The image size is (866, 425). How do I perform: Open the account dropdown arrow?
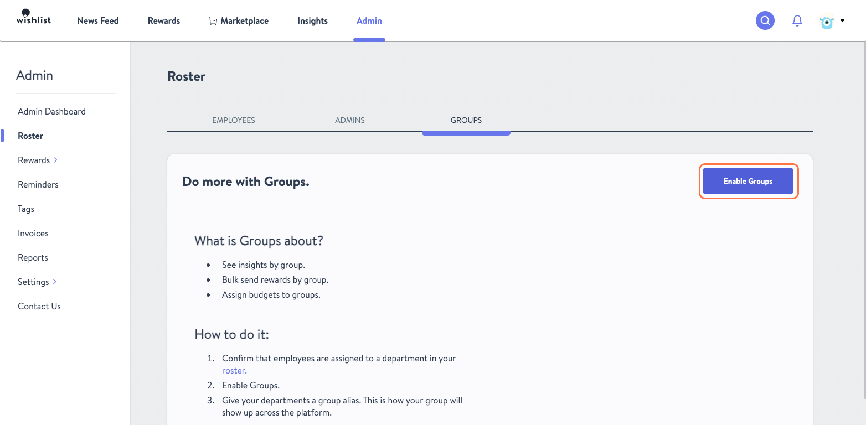[842, 20]
